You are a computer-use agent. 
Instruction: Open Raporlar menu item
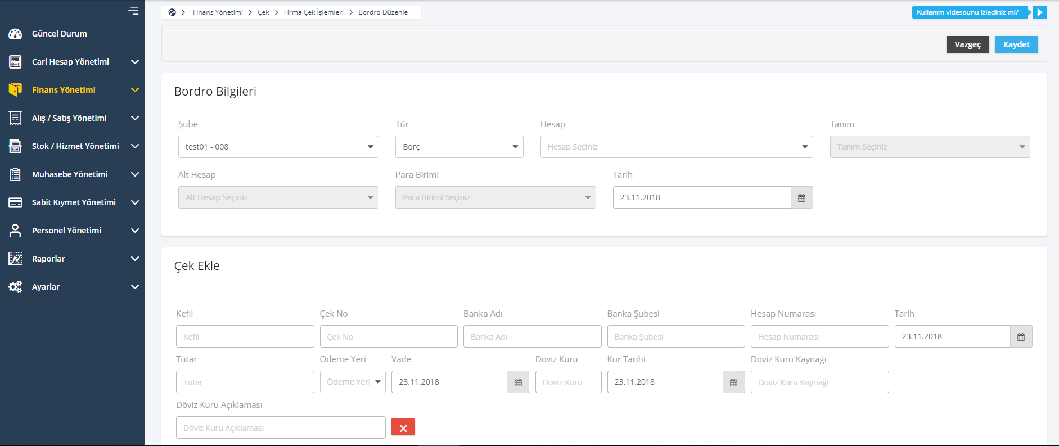(72, 259)
